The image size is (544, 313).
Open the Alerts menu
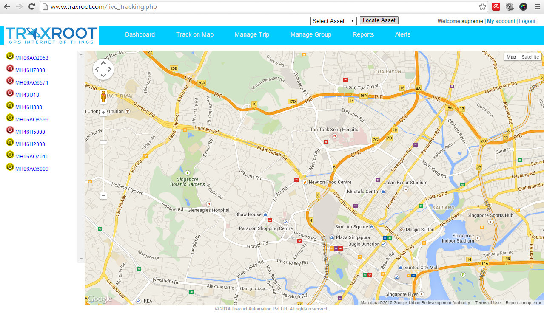click(403, 34)
